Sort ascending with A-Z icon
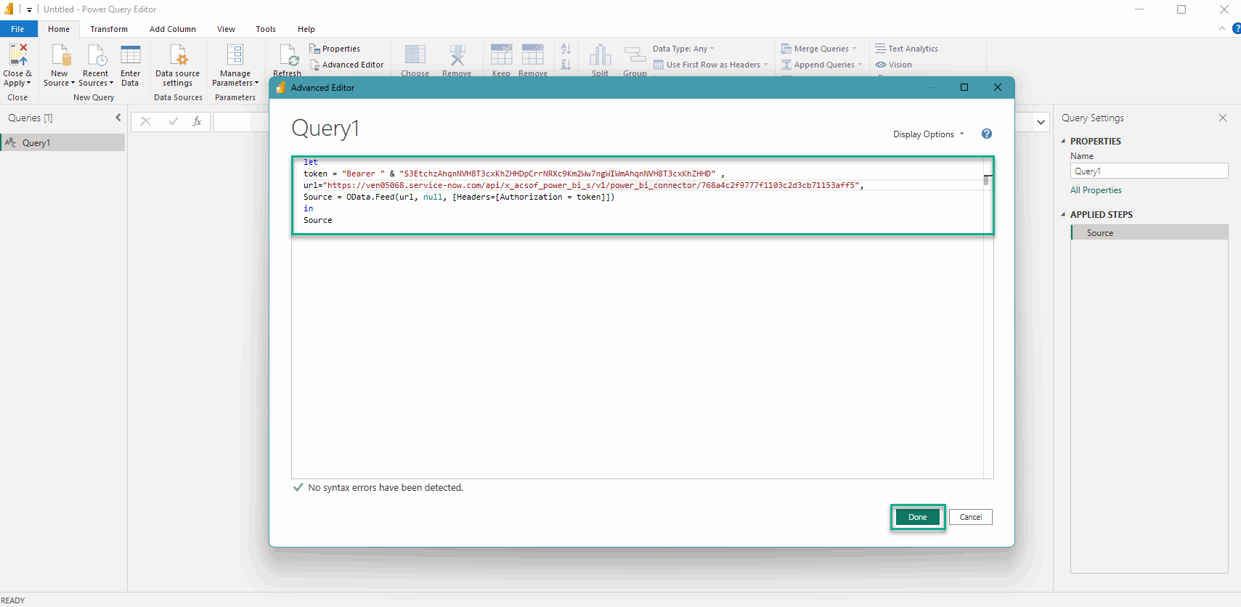This screenshot has height=607, width=1241. [x=566, y=49]
